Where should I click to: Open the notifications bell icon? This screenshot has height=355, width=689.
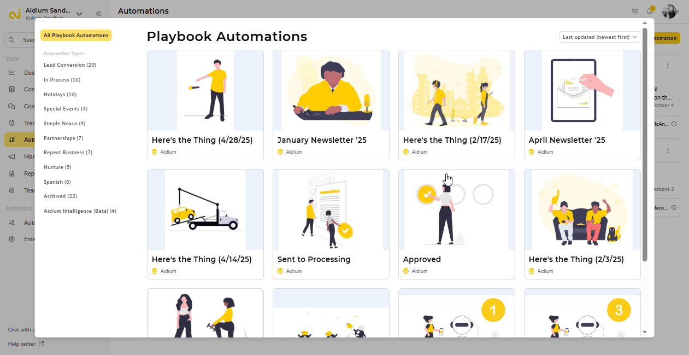[650, 11]
